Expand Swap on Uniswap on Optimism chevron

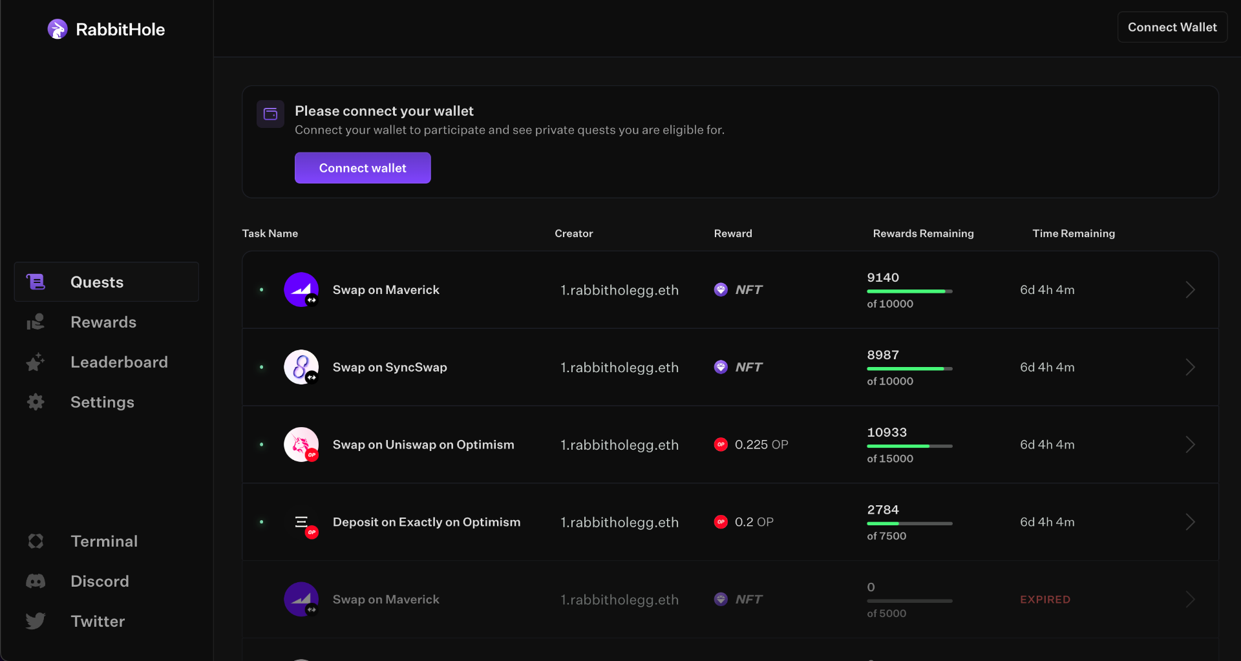1190,445
